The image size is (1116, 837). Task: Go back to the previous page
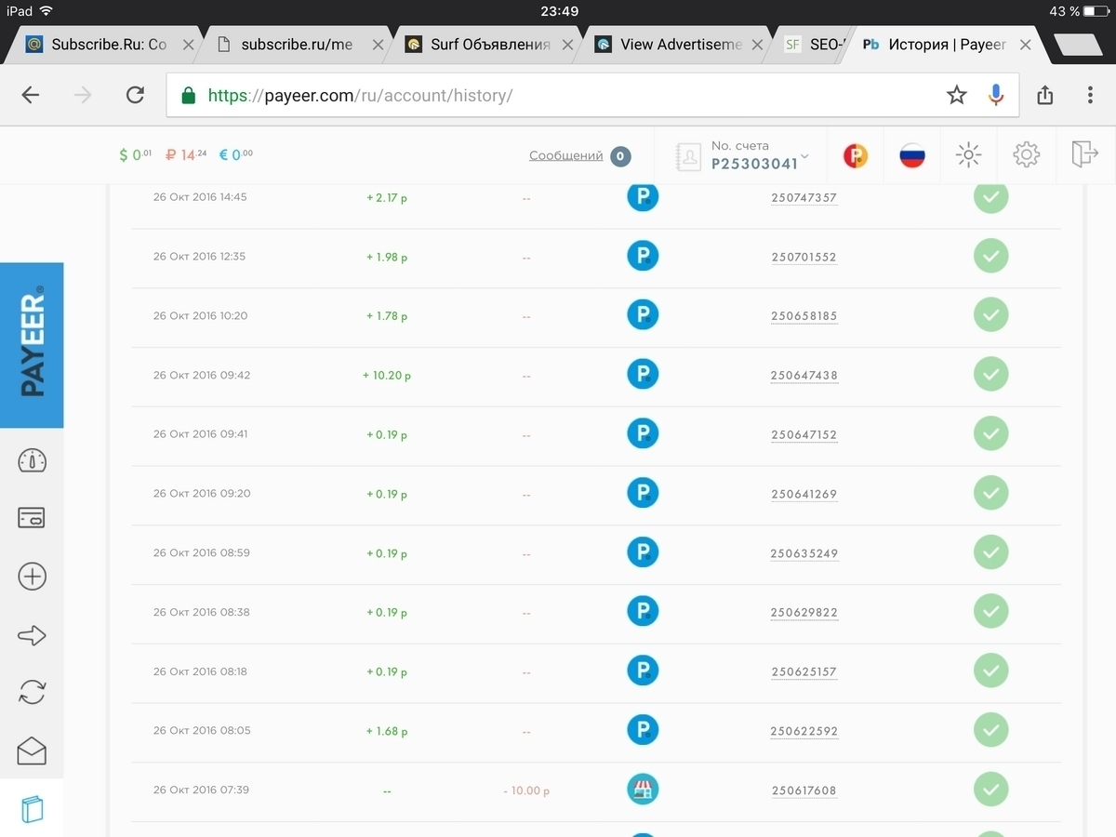pyautogui.click(x=31, y=95)
